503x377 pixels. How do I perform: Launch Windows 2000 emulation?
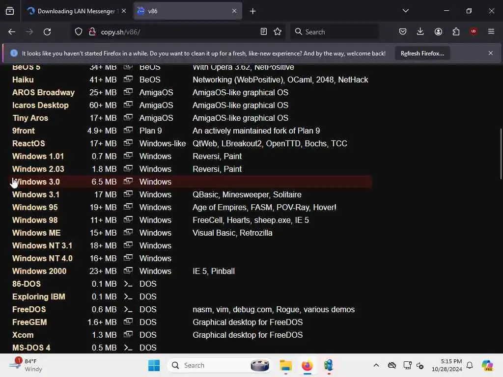tap(39, 271)
